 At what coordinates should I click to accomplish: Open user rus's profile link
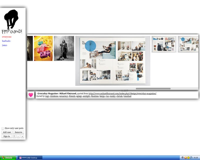coord(107,96)
